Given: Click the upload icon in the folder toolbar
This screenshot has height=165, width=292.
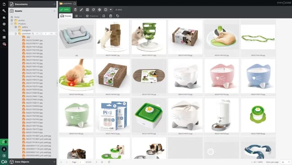Looking at the screenshot, I should [87, 10].
